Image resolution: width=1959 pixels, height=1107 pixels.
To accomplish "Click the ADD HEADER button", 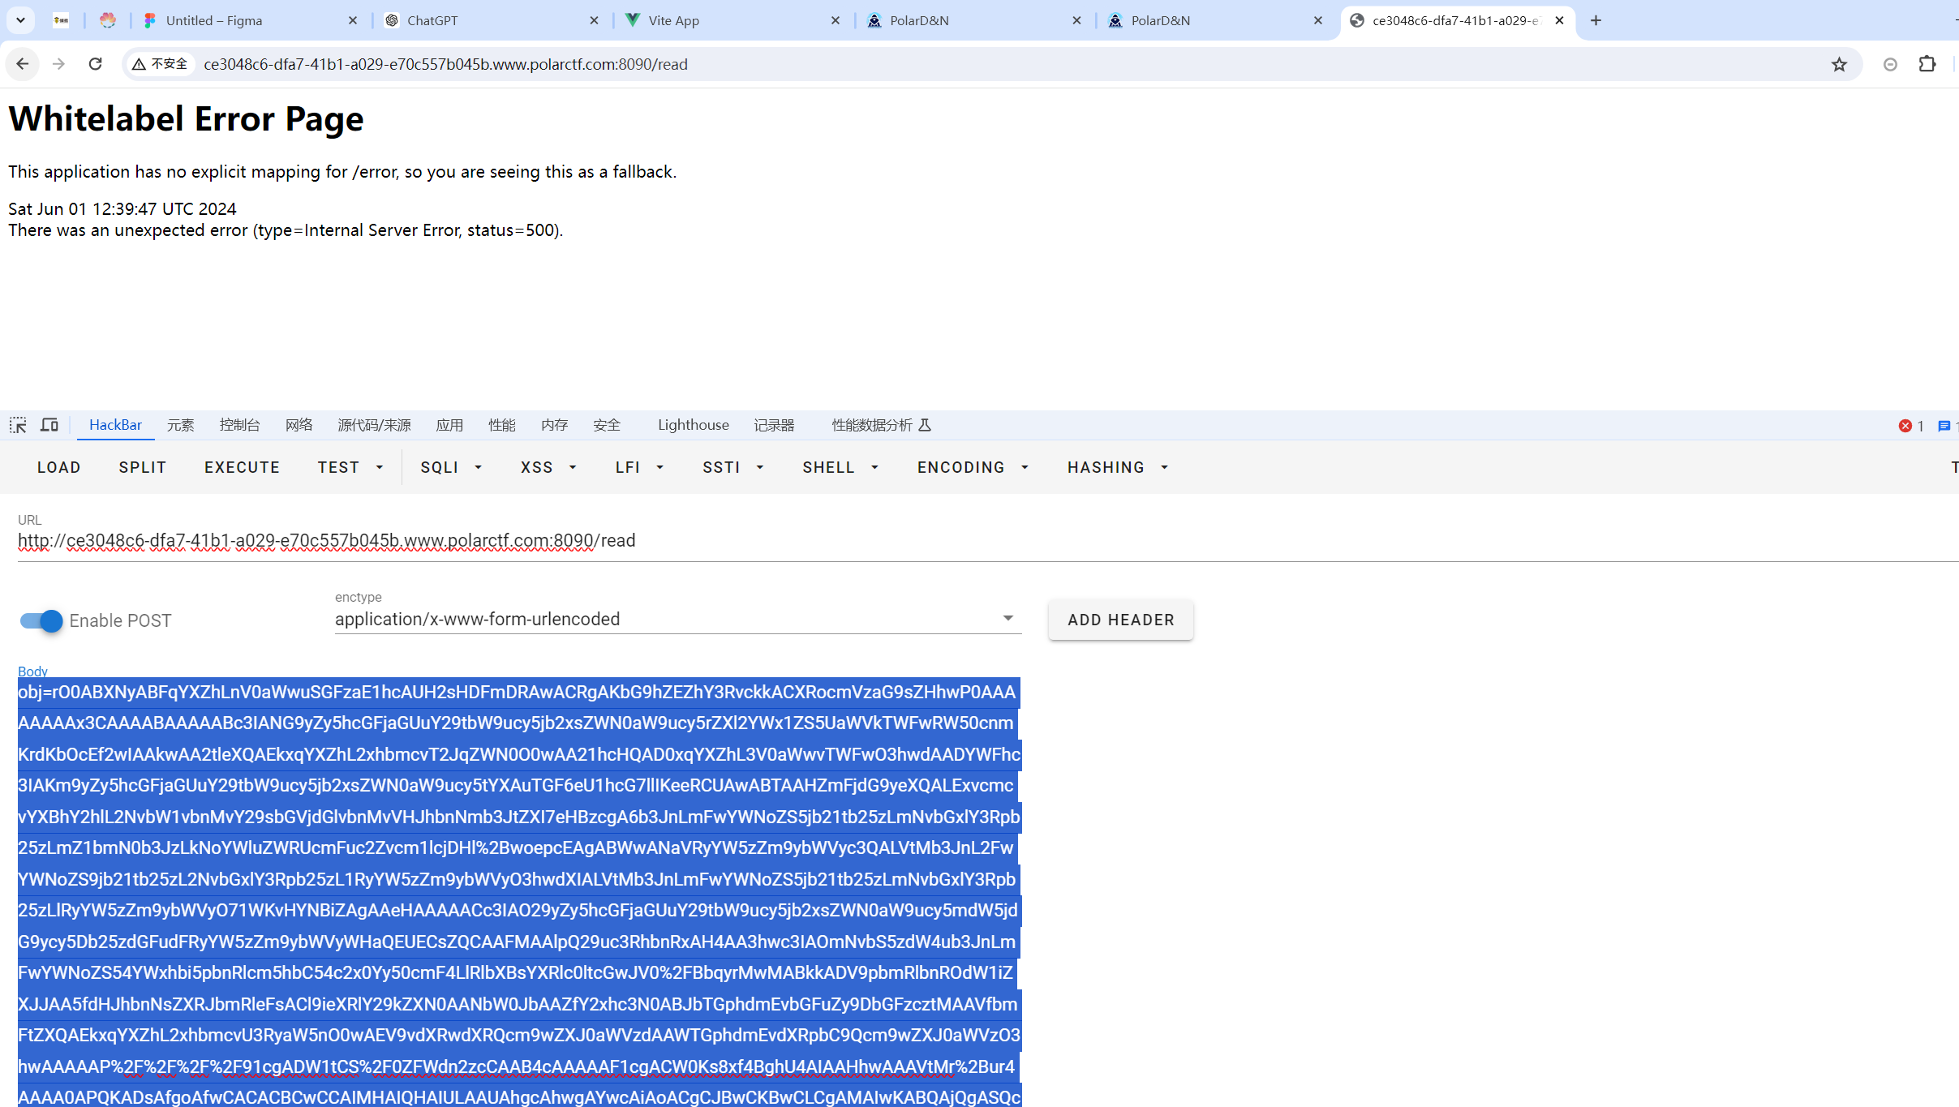I will click(x=1119, y=620).
